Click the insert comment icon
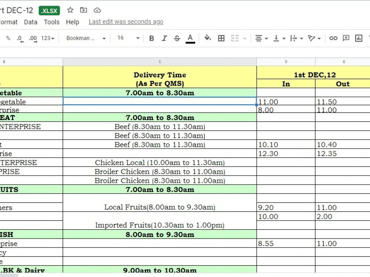This screenshot has width=370, height=277. (x=346, y=38)
